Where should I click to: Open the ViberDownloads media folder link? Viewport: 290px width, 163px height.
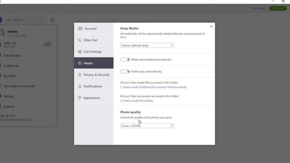click(153, 87)
